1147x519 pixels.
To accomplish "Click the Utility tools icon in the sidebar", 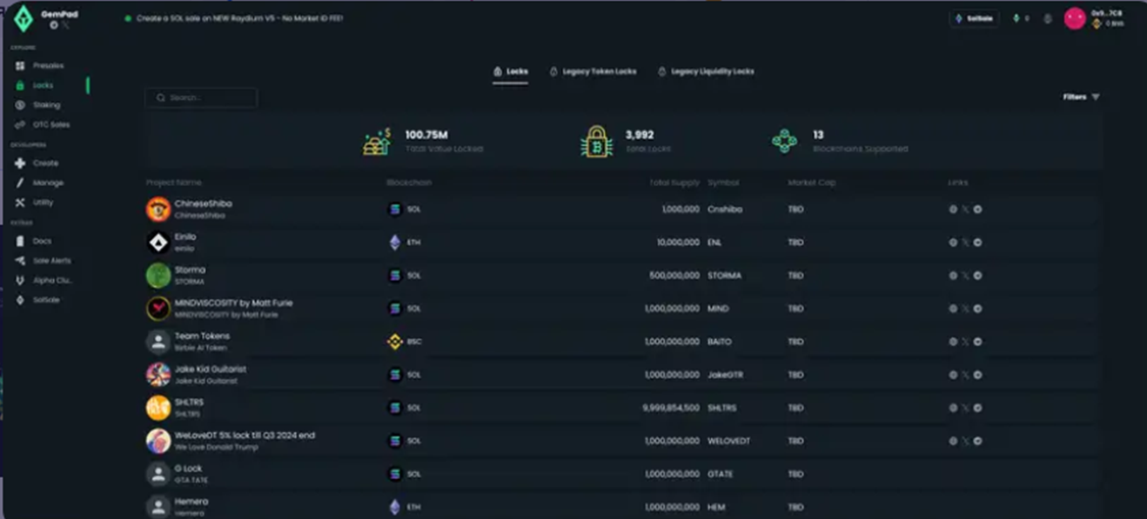I will (20, 203).
